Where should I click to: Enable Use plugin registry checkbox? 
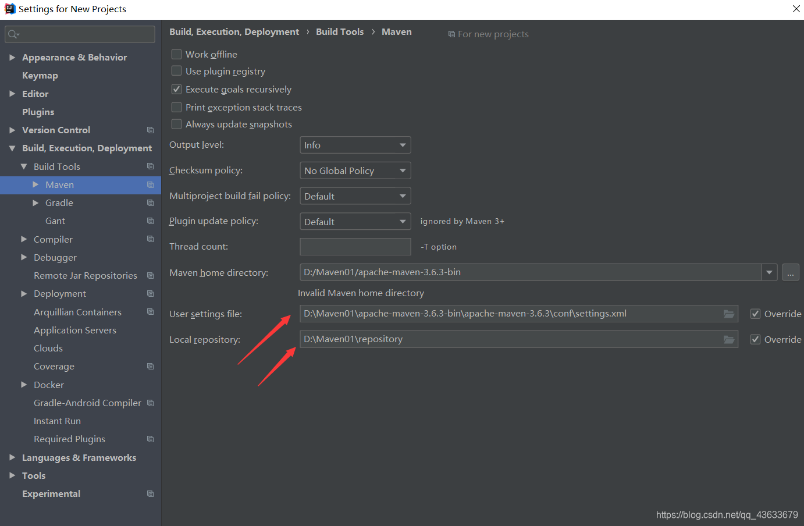coord(176,71)
